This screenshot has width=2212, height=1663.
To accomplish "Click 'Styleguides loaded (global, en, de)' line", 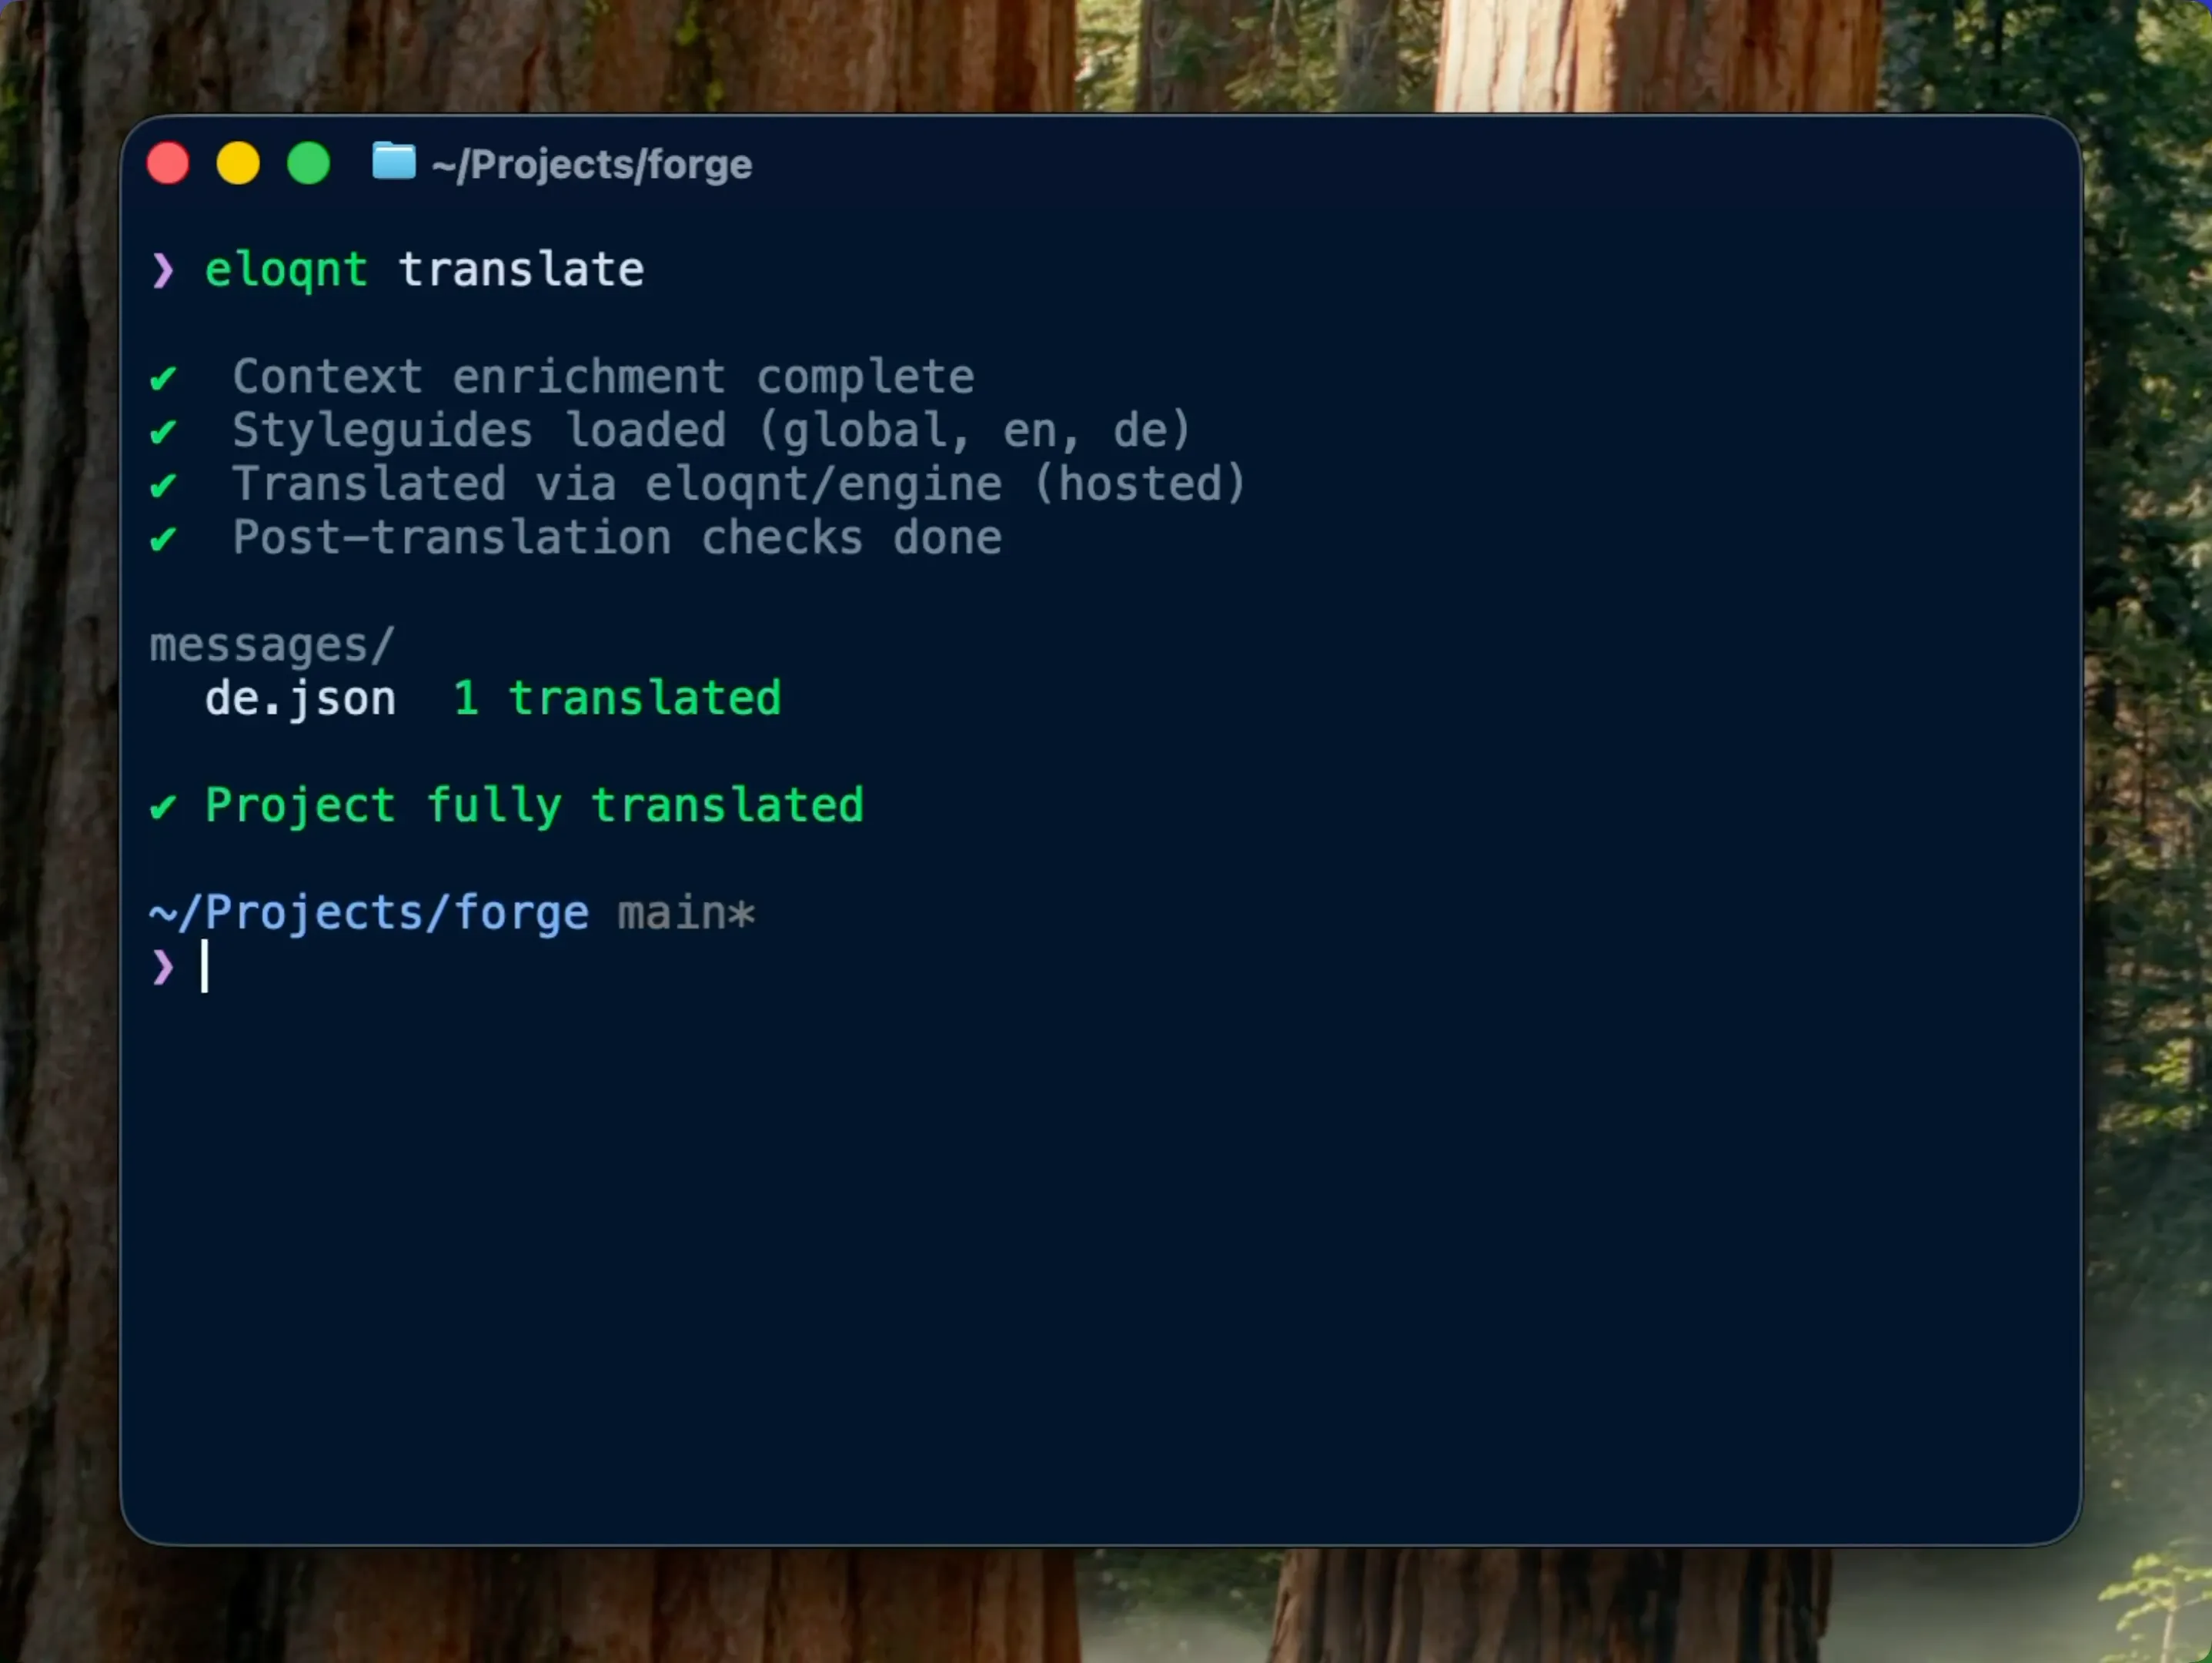I will tap(712, 431).
